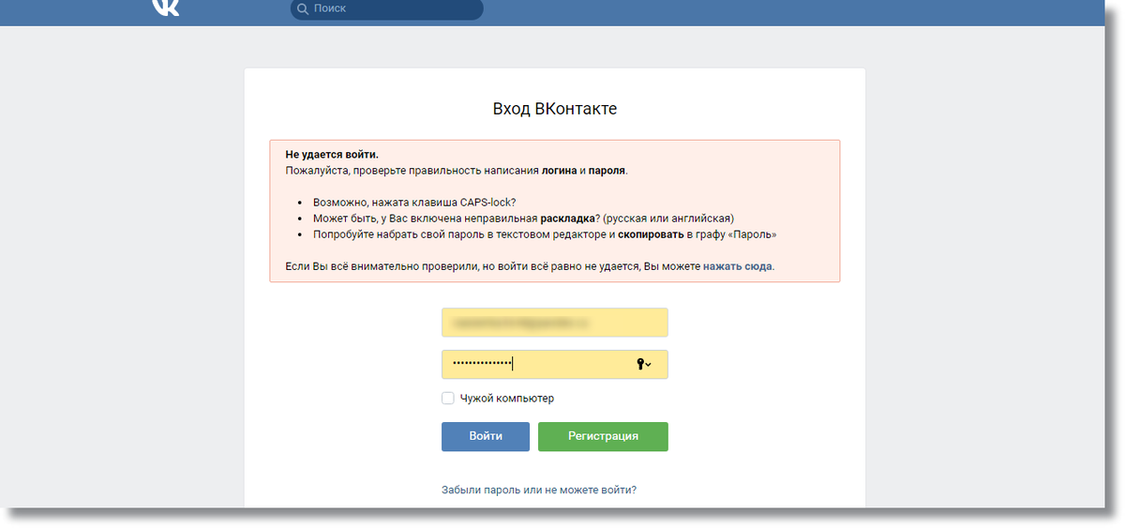The height and width of the screenshot is (528, 1125).
Task: Click the green Регистрация button
Action: [x=603, y=436]
